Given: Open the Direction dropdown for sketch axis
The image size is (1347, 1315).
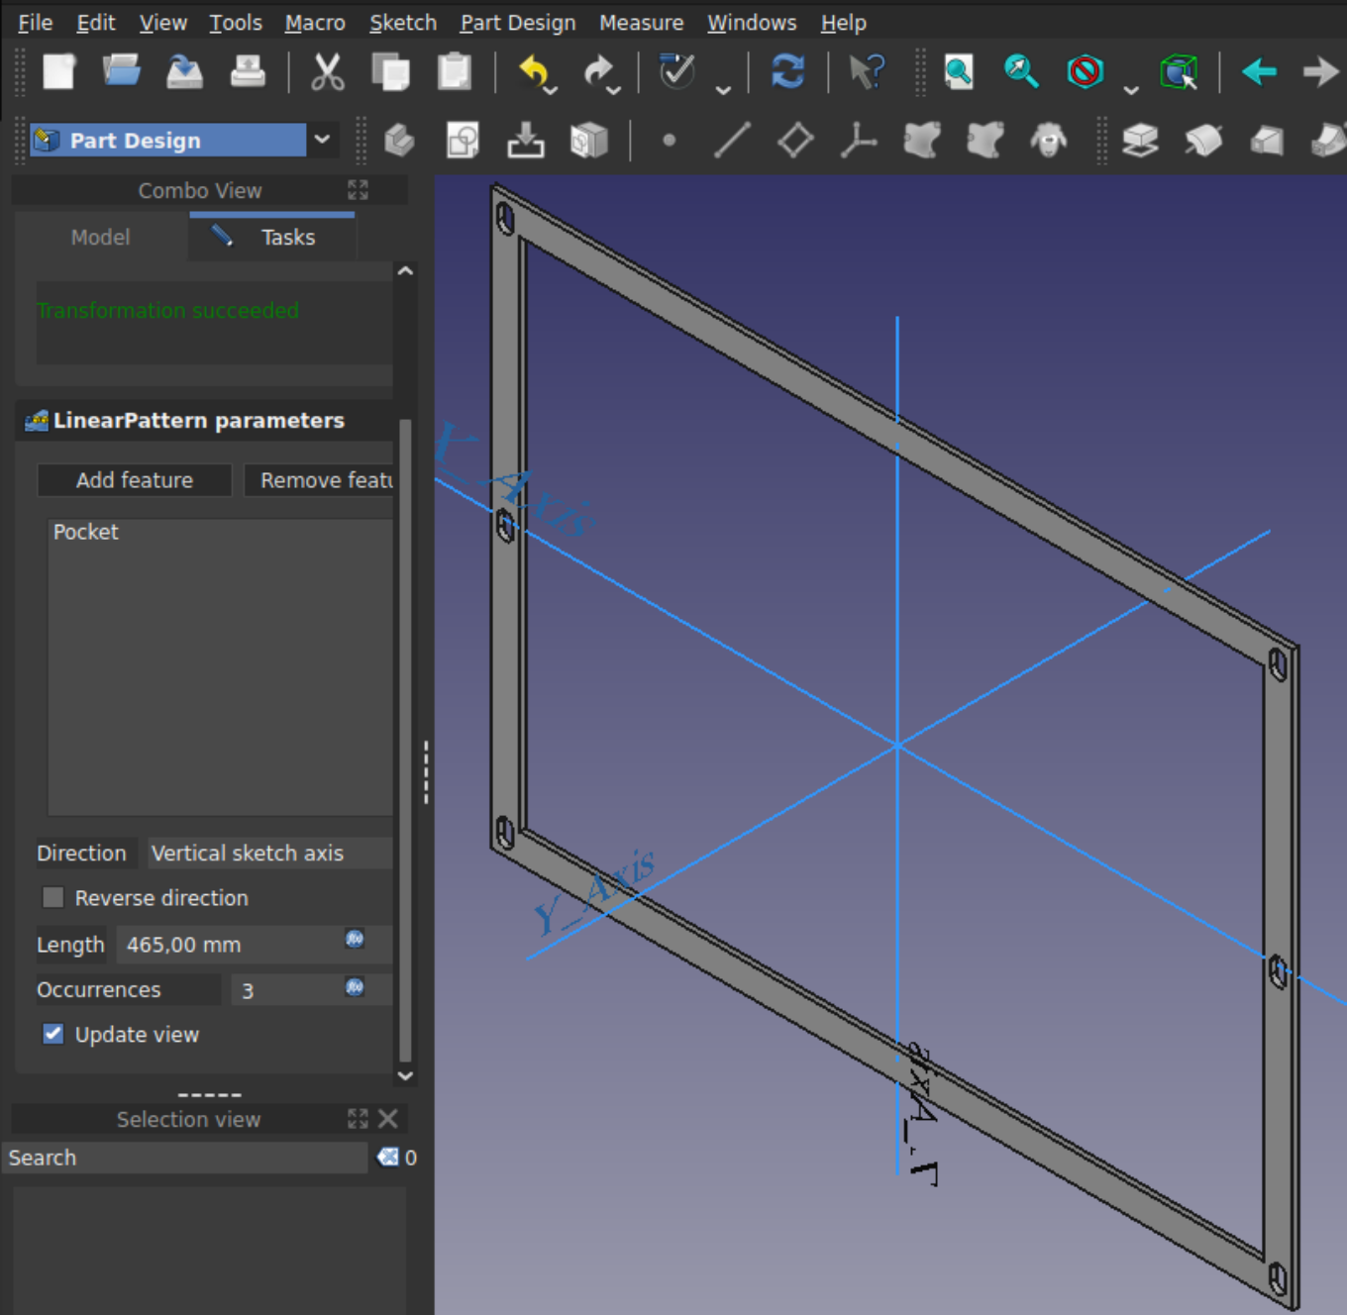Looking at the screenshot, I should (x=269, y=854).
